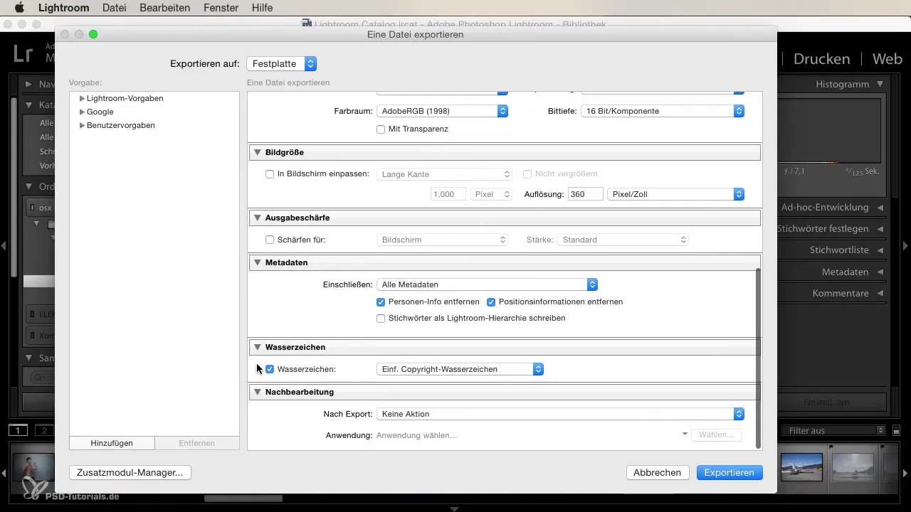Toggle the filmstrip with bottom center arrow
Image resolution: width=911 pixels, height=512 pixels.
point(455,508)
